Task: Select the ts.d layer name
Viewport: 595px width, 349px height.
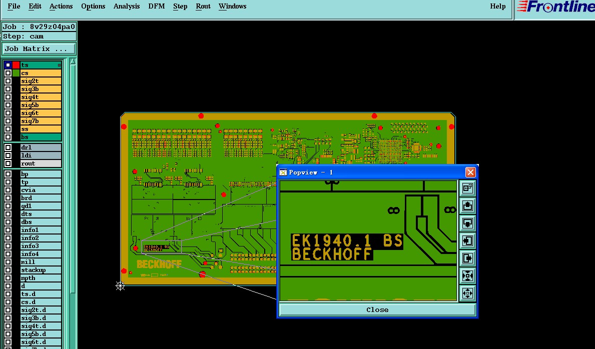Action: (x=41, y=294)
